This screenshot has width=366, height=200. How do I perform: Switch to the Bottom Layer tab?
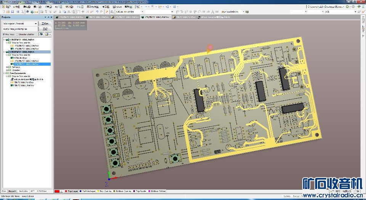pyautogui.click(x=88, y=191)
